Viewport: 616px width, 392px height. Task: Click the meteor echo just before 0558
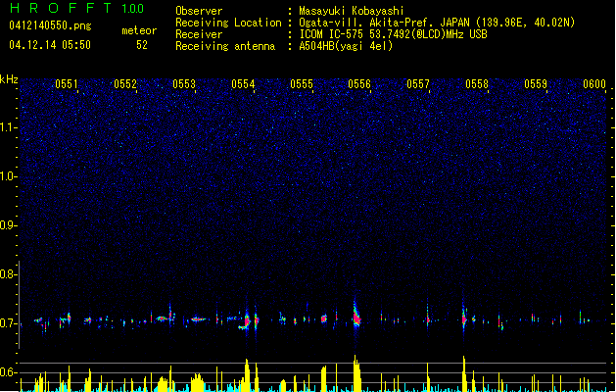pos(464,317)
